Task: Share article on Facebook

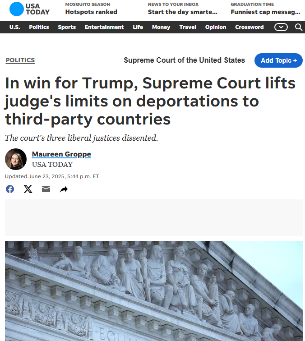Action: pyautogui.click(x=10, y=189)
